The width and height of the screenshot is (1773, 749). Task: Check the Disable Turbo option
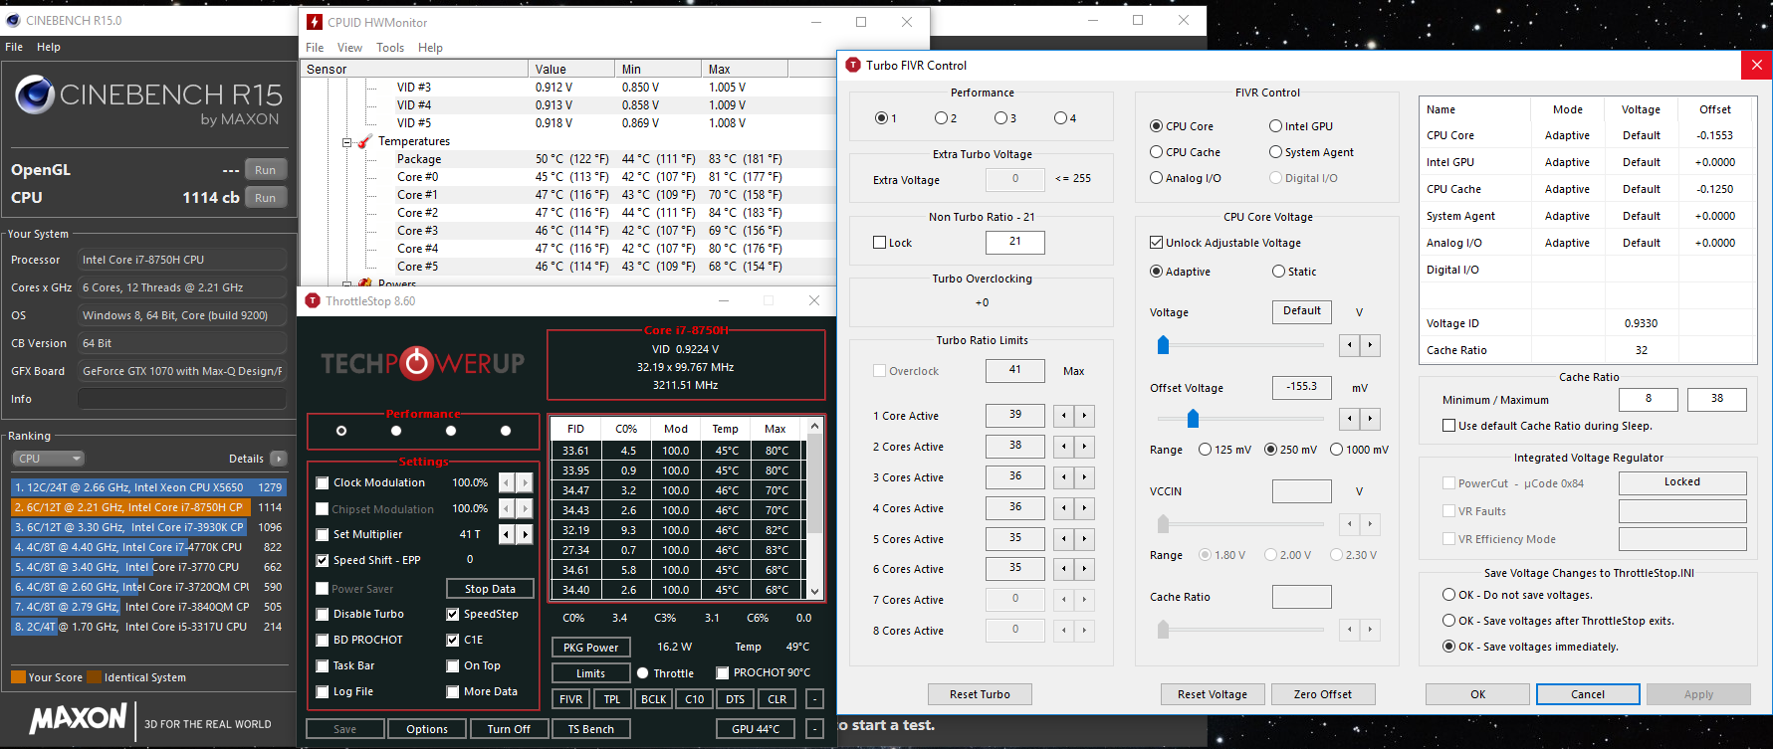pyautogui.click(x=323, y=615)
